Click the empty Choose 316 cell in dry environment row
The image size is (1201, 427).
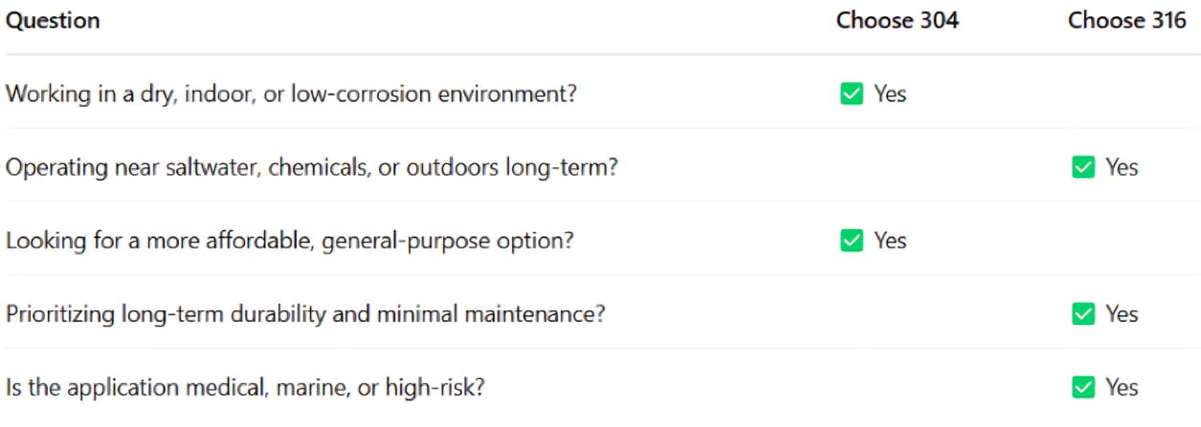pyautogui.click(x=1127, y=94)
